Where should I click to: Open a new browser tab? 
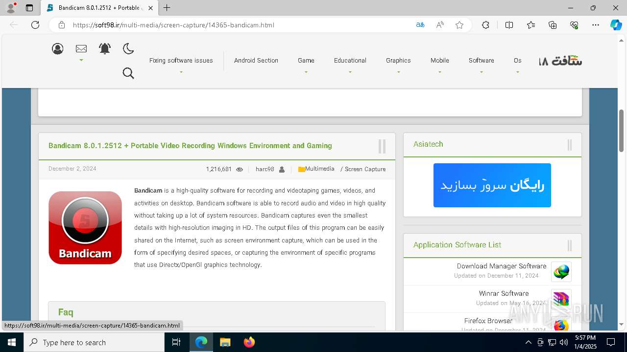click(x=167, y=8)
